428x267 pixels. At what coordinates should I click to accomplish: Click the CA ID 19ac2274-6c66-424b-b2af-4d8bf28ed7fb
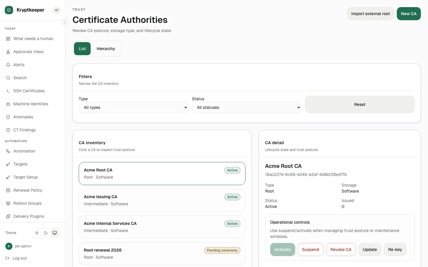pos(306,174)
